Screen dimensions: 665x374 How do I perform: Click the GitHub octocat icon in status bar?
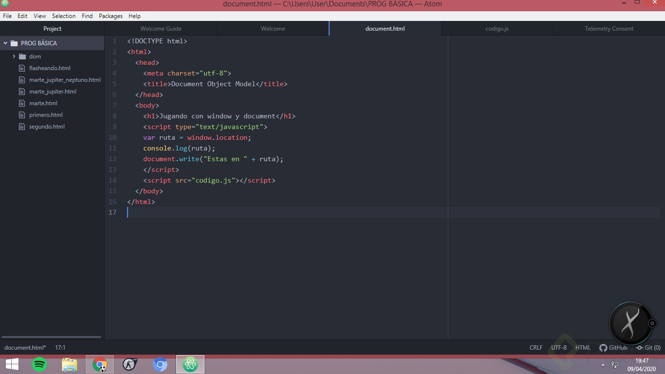(x=603, y=348)
